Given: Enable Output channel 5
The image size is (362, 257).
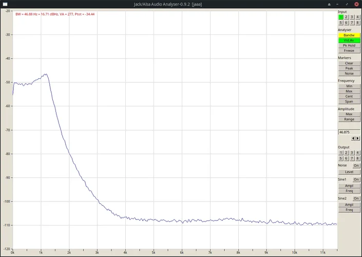Looking at the screenshot, I should click(x=341, y=158).
